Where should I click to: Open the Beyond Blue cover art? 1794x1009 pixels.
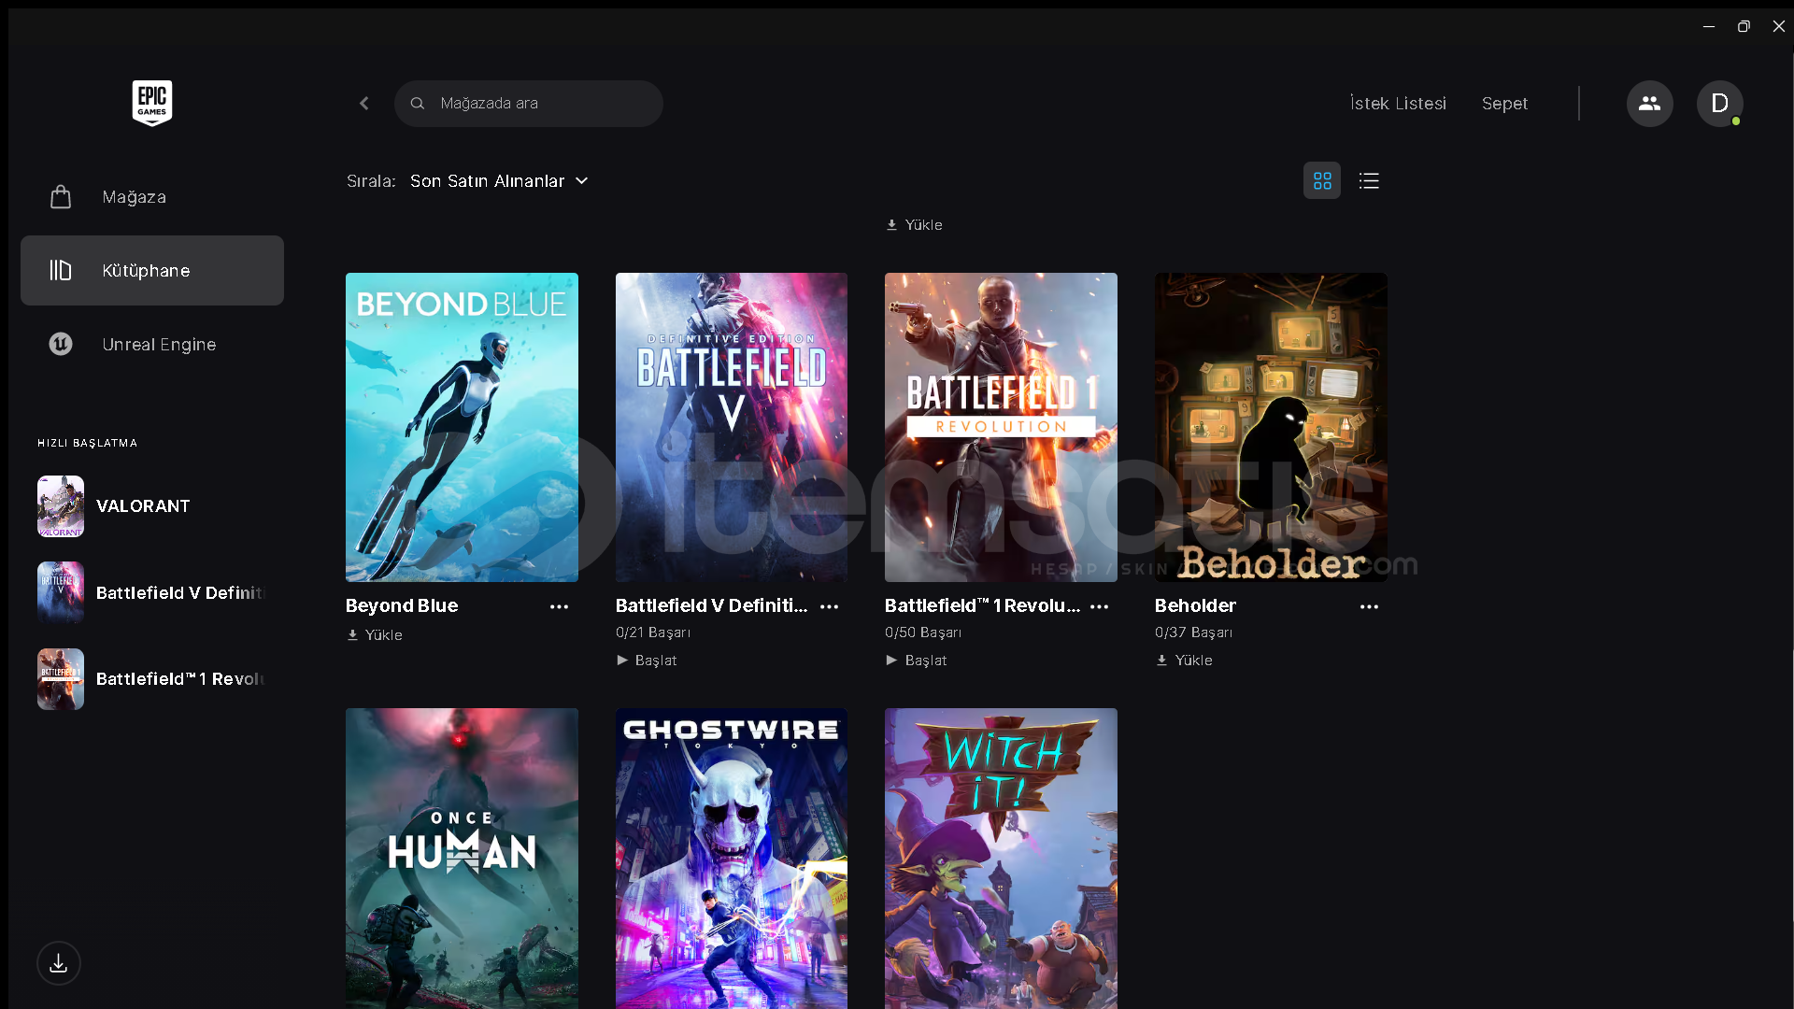pos(462,427)
